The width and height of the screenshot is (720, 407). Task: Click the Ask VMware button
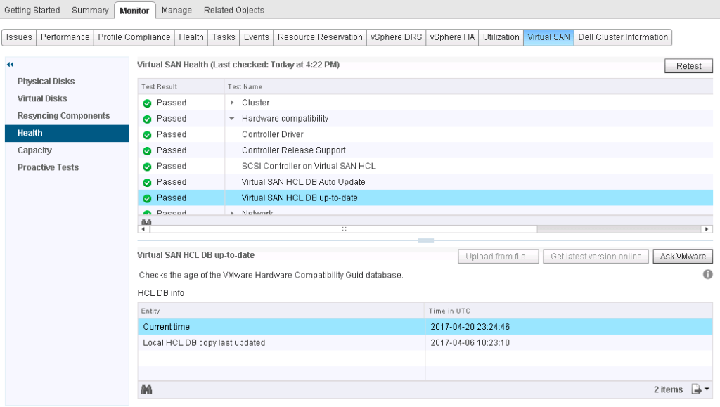click(682, 256)
